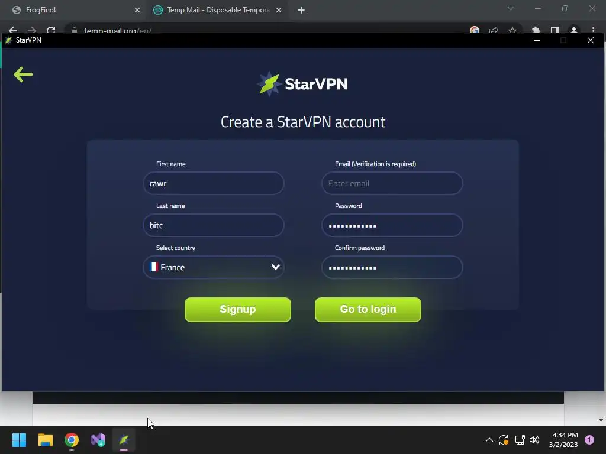The image size is (606, 454).
Task: Click the Google icon in Chrome's address bar
Action: coord(475,30)
